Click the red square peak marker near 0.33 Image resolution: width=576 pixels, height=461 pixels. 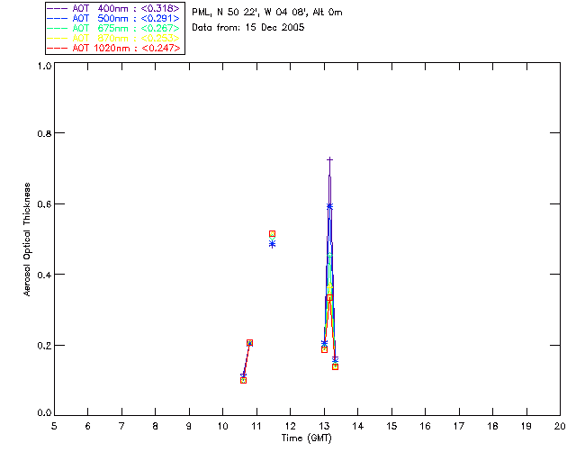coord(330,298)
